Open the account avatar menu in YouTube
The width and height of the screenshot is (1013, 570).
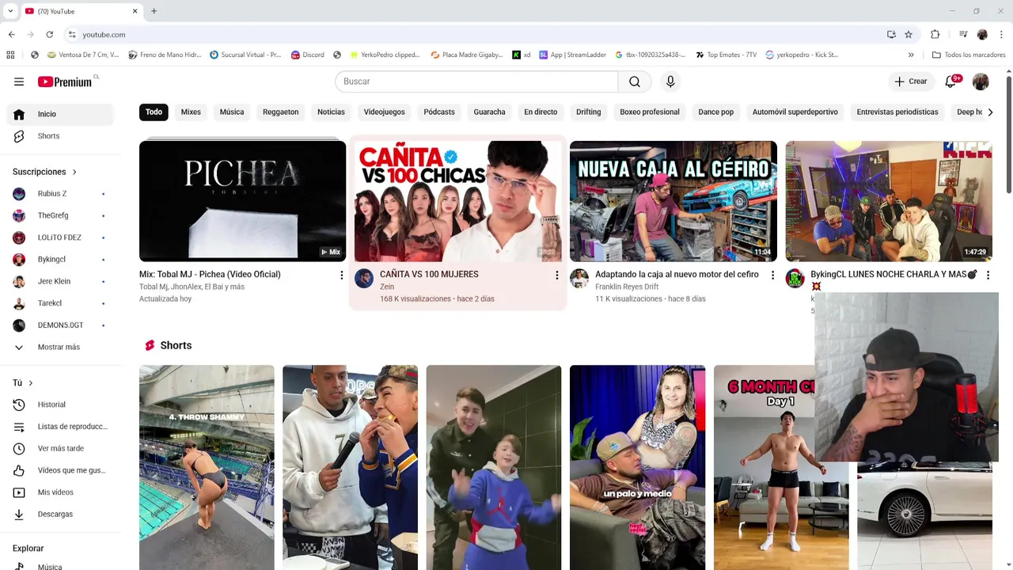[981, 82]
